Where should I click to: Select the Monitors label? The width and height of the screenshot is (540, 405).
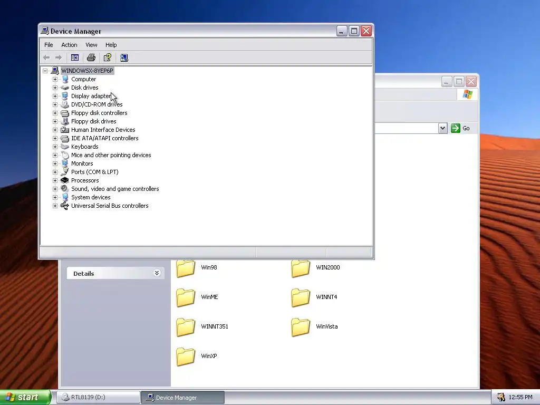click(82, 163)
